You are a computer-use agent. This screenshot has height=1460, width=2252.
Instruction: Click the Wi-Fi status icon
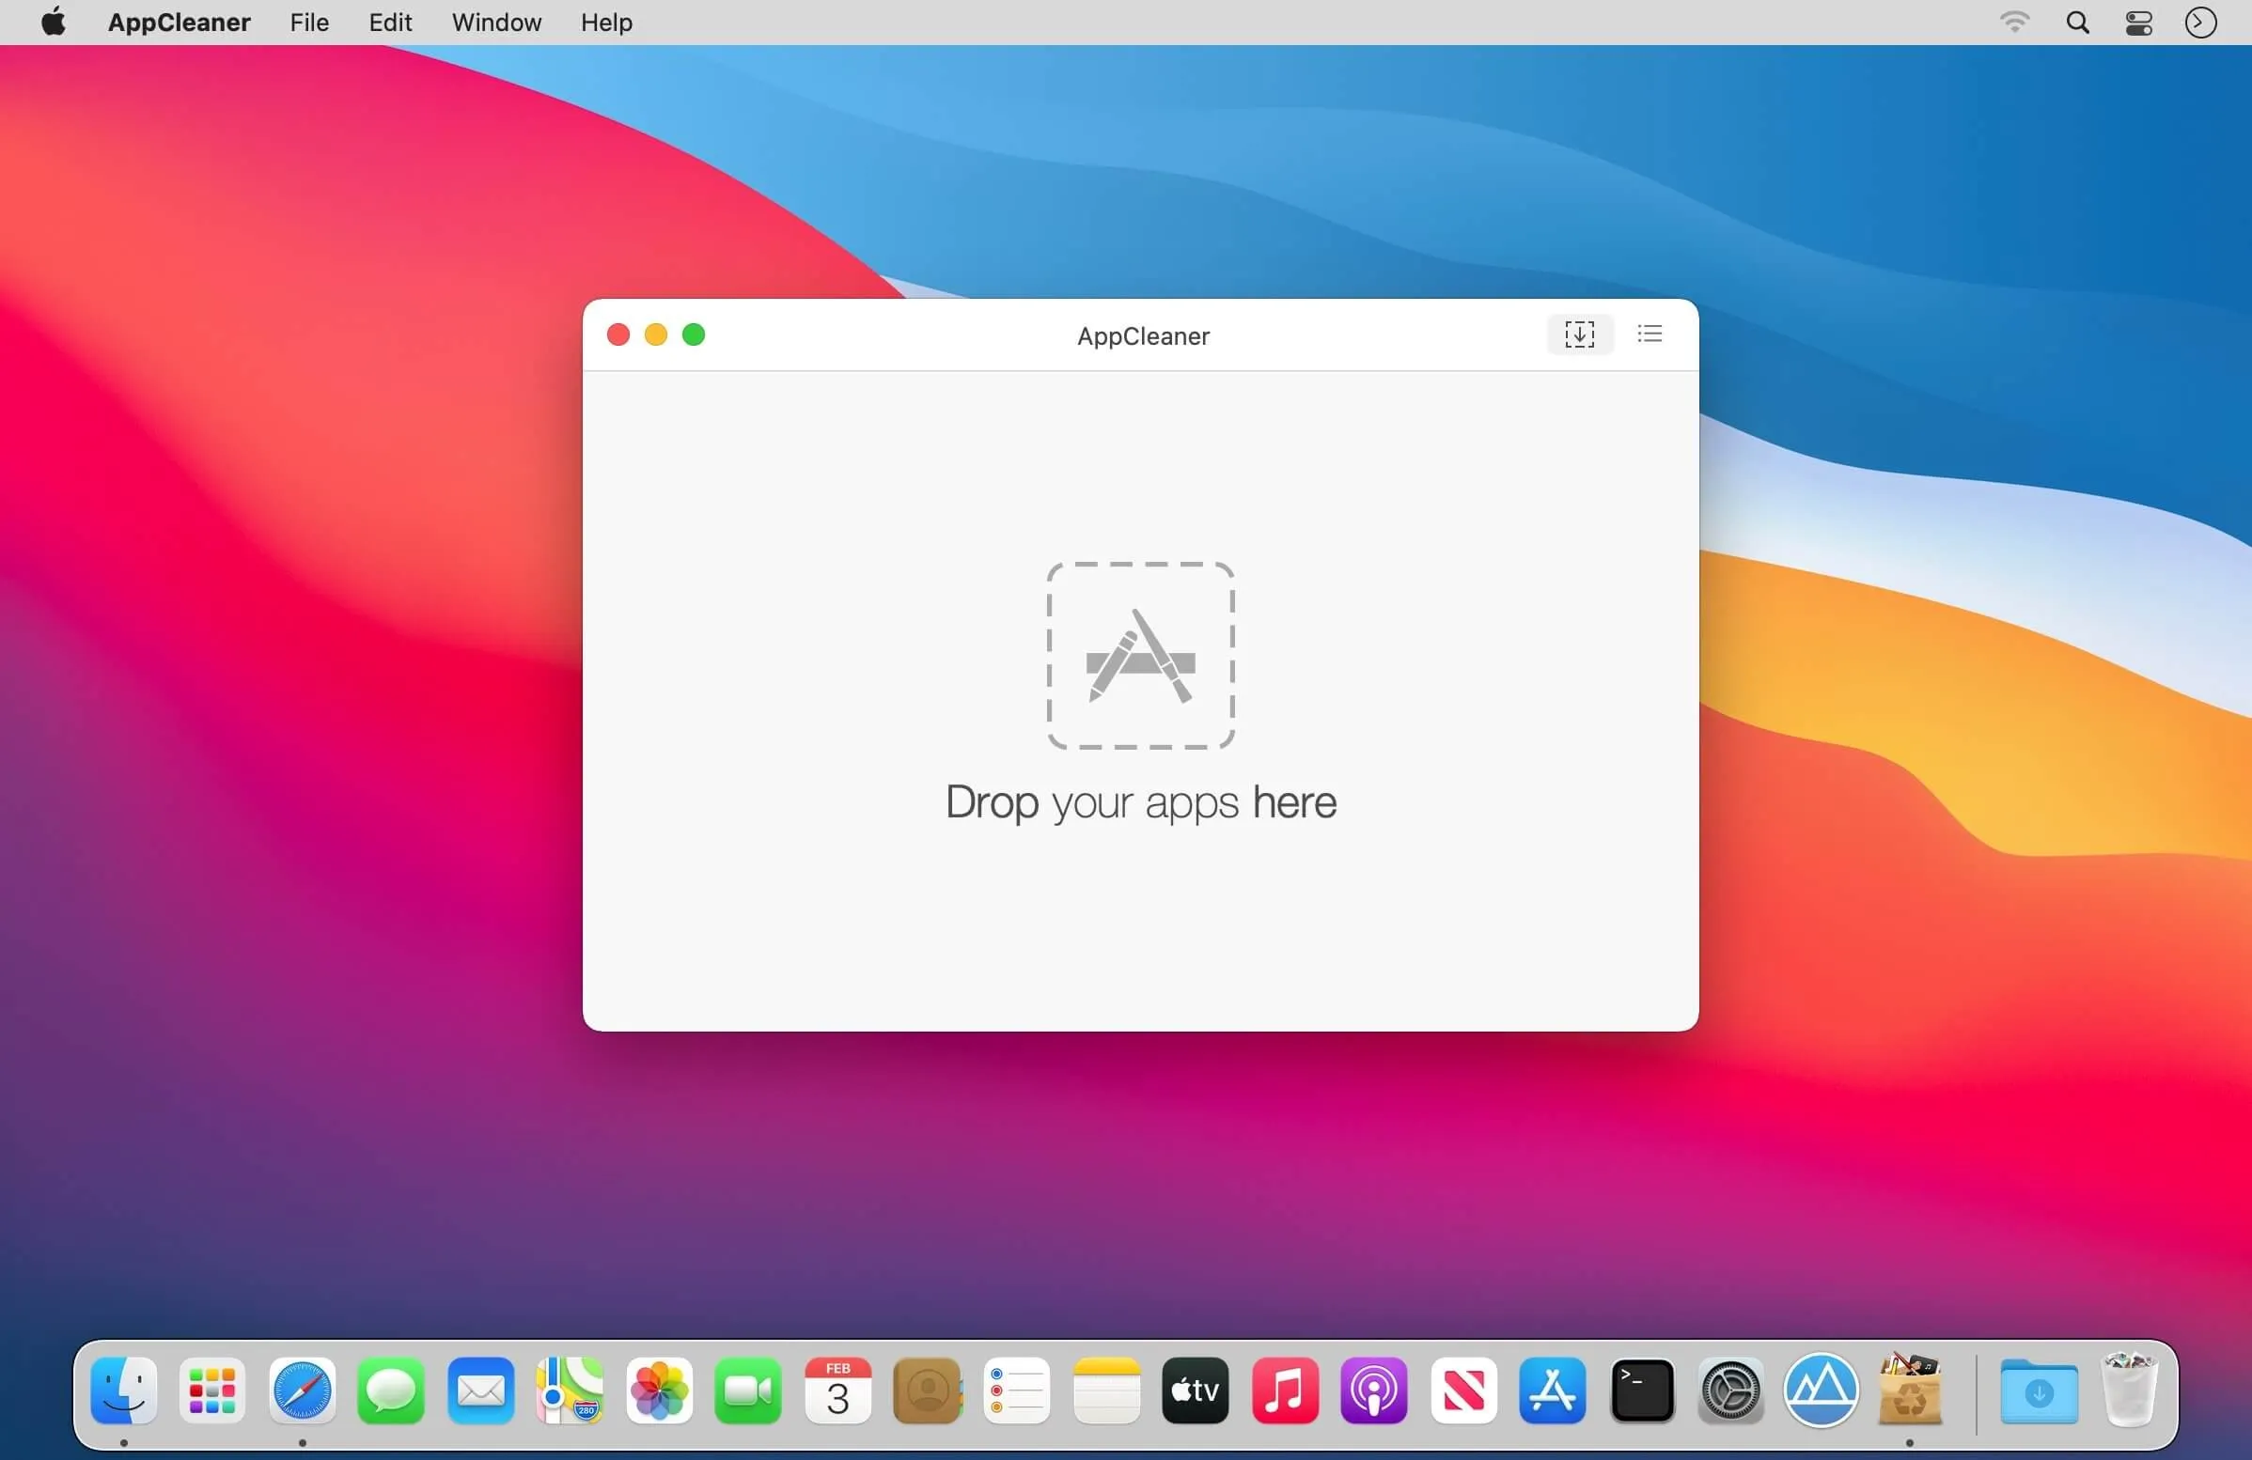pyautogui.click(x=2016, y=22)
